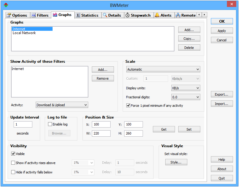239x187 pixels.
Task: Enable 'Hide if activity falls below'
Action: 13,172
